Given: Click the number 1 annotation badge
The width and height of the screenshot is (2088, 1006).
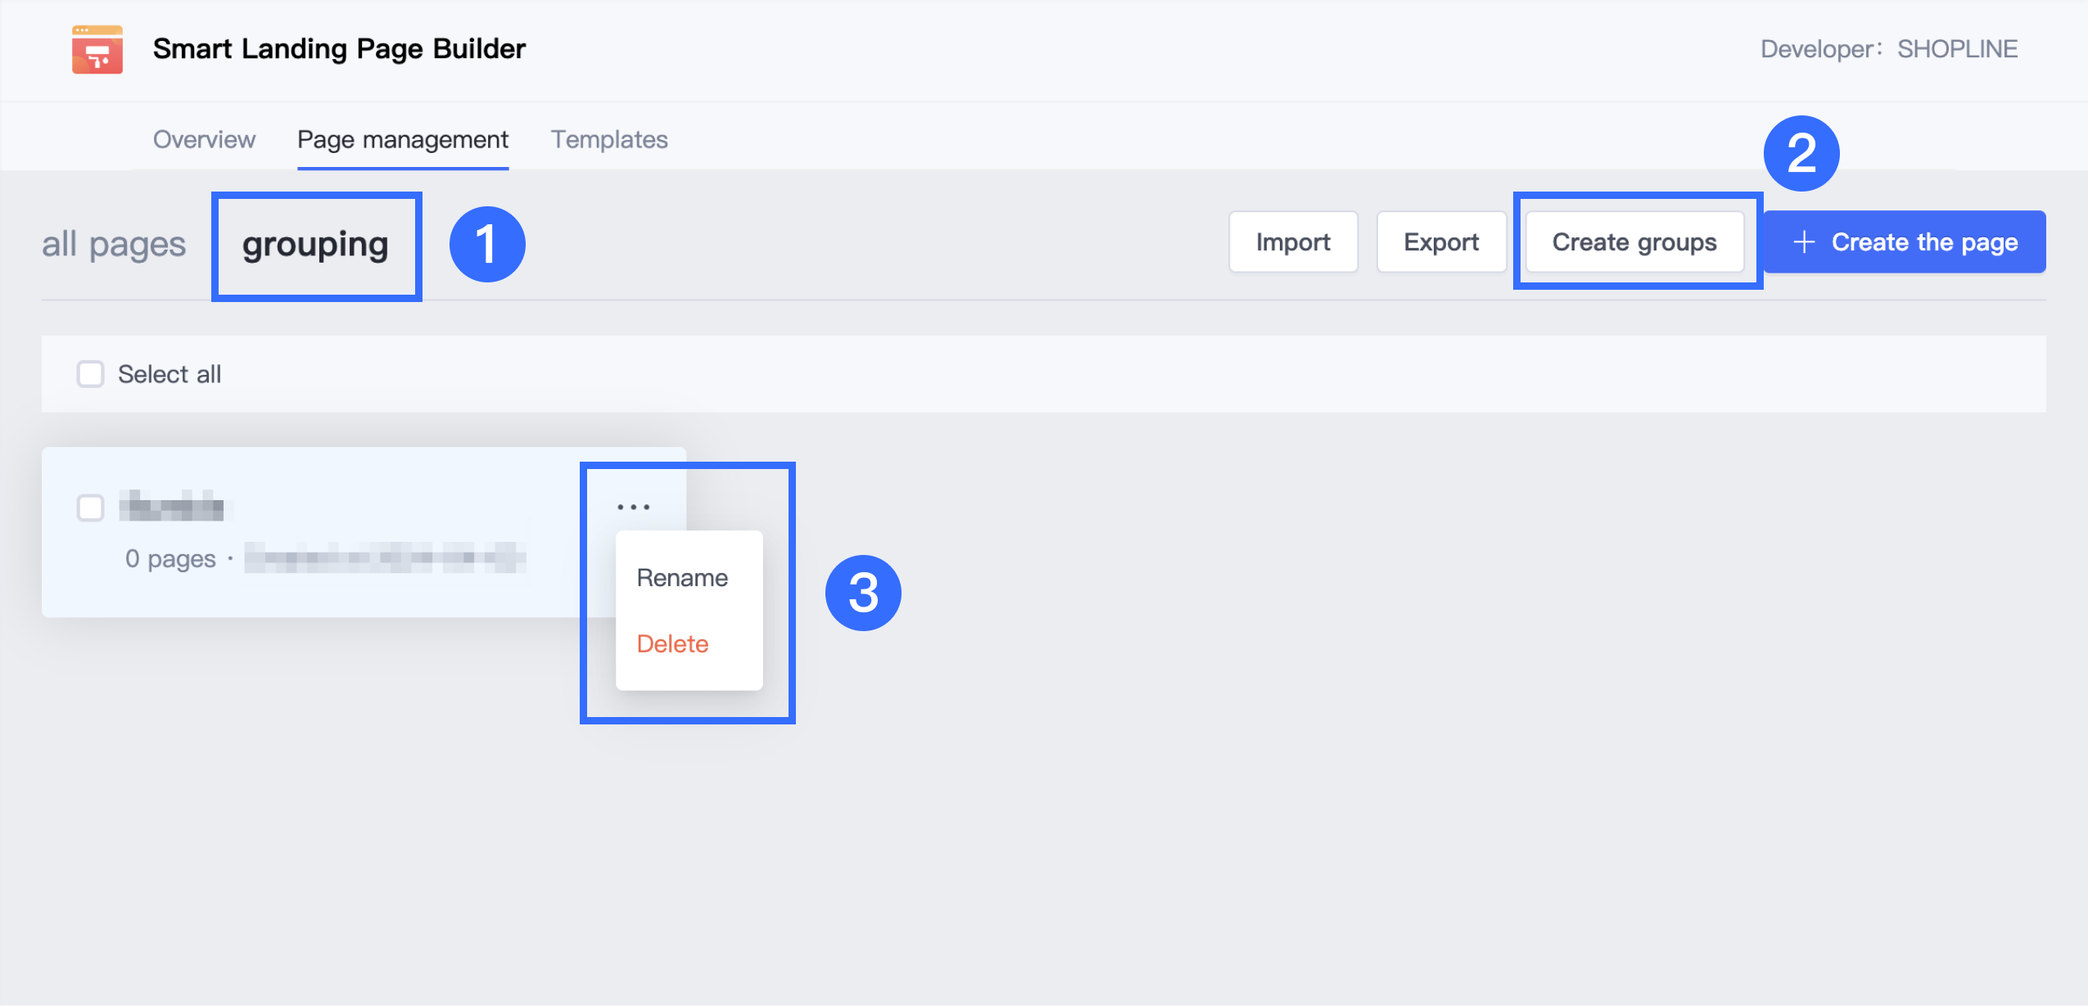Looking at the screenshot, I should coord(486,244).
